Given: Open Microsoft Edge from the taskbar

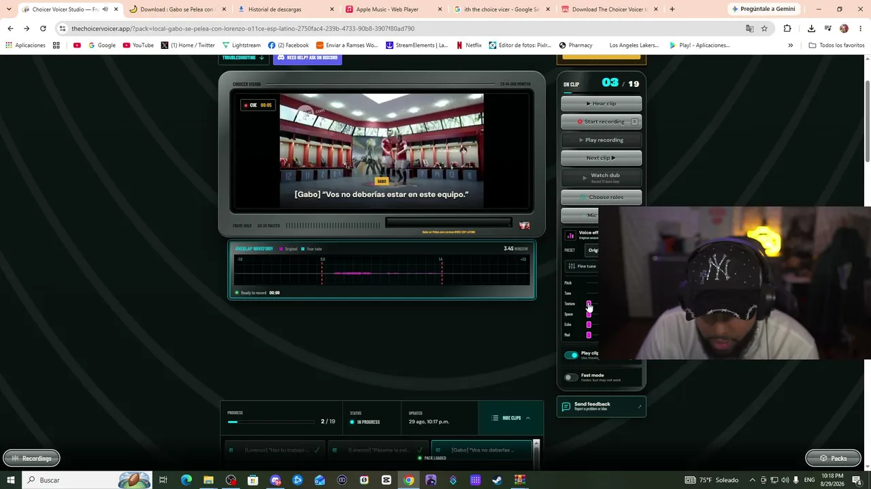Looking at the screenshot, I should tap(186, 480).
